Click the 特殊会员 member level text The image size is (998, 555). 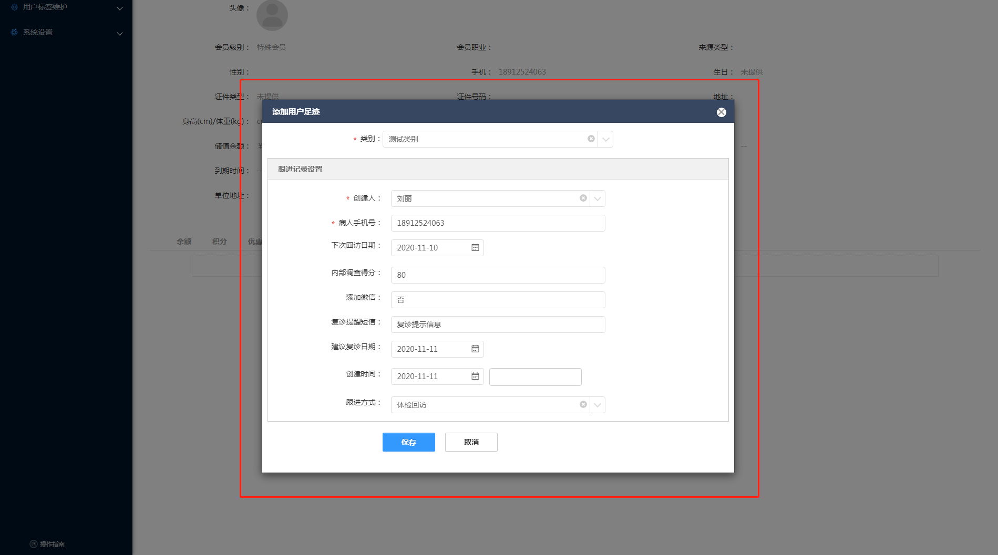(x=271, y=47)
